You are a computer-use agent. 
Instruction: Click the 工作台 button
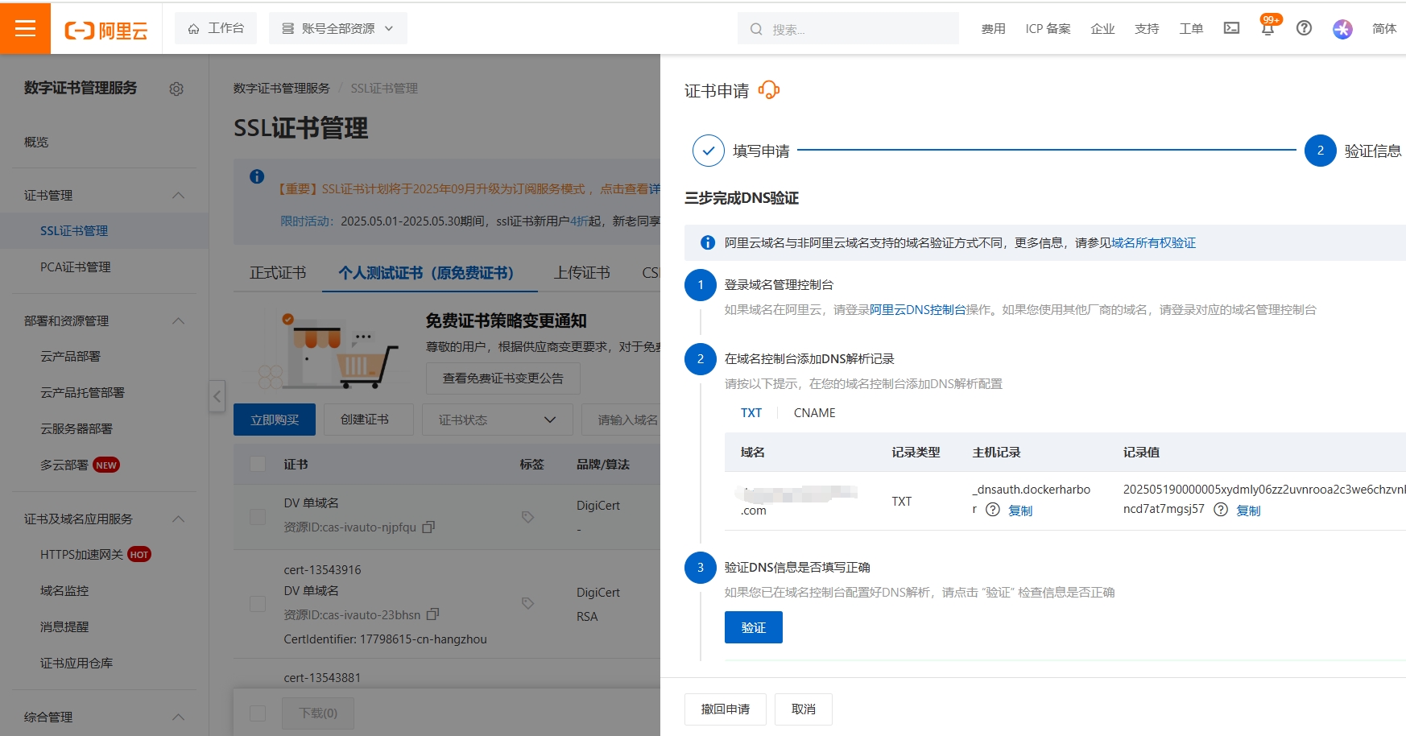tap(216, 28)
